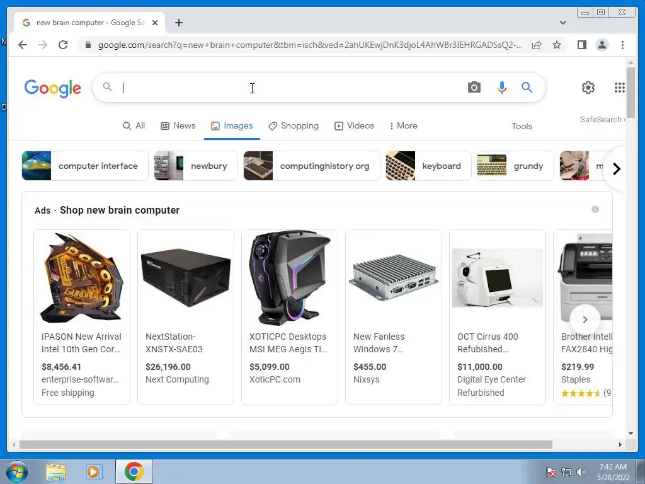The image size is (645, 484).
Task: Open Google quick settings gear
Action: [588, 87]
